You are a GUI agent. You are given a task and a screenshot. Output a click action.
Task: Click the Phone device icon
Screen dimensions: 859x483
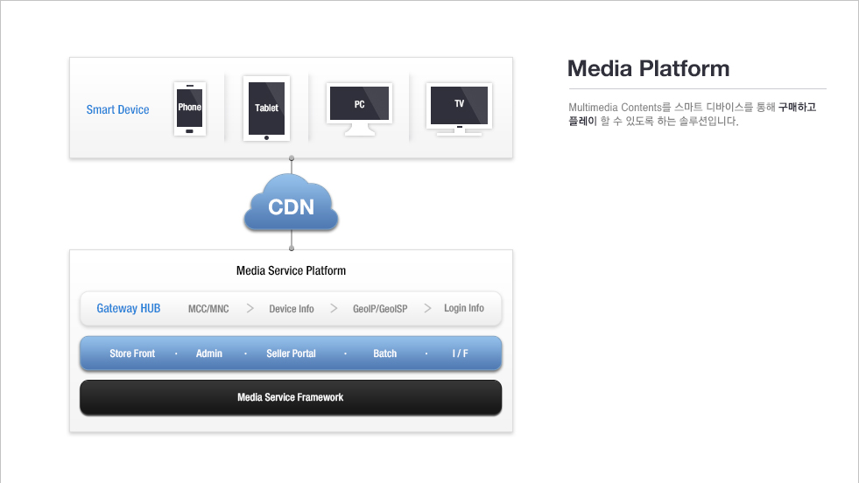pos(189,108)
